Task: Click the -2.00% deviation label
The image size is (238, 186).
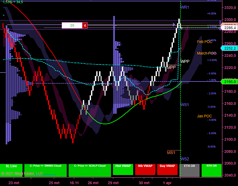Action: [212, 93]
